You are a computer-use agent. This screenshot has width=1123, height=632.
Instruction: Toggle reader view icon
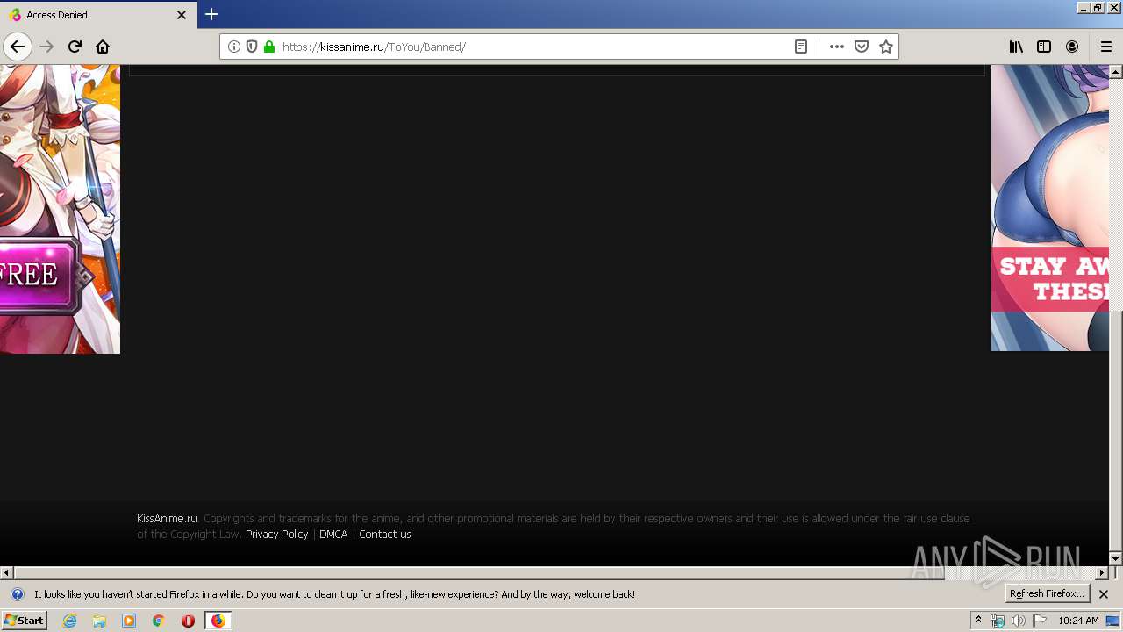point(801,47)
